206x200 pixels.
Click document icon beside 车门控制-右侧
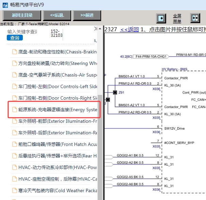point(15,98)
